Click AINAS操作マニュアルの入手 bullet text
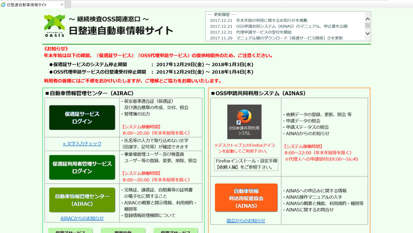413x233 pixels. [x=313, y=197]
